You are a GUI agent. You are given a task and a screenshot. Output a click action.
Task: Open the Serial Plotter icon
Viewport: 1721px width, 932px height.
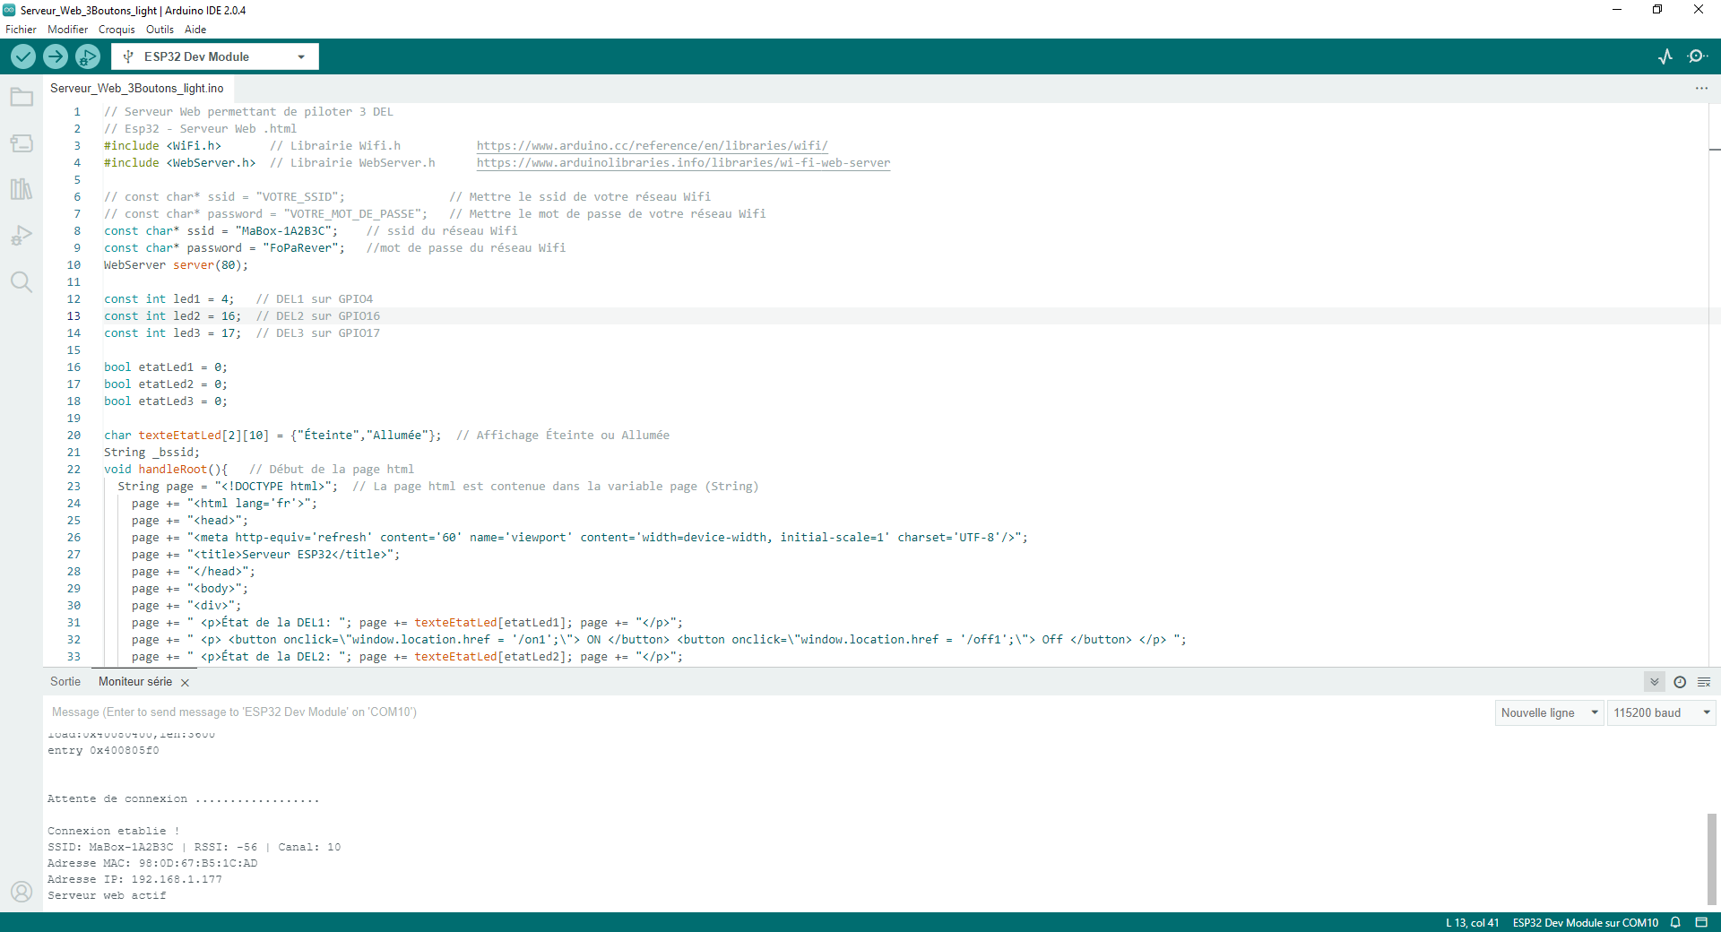click(x=1665, y=56)
